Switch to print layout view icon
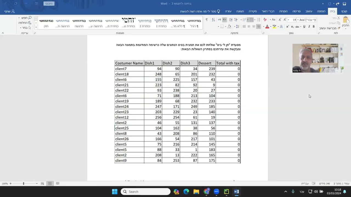Screen dimensions: 351x197 pos(50,183)
